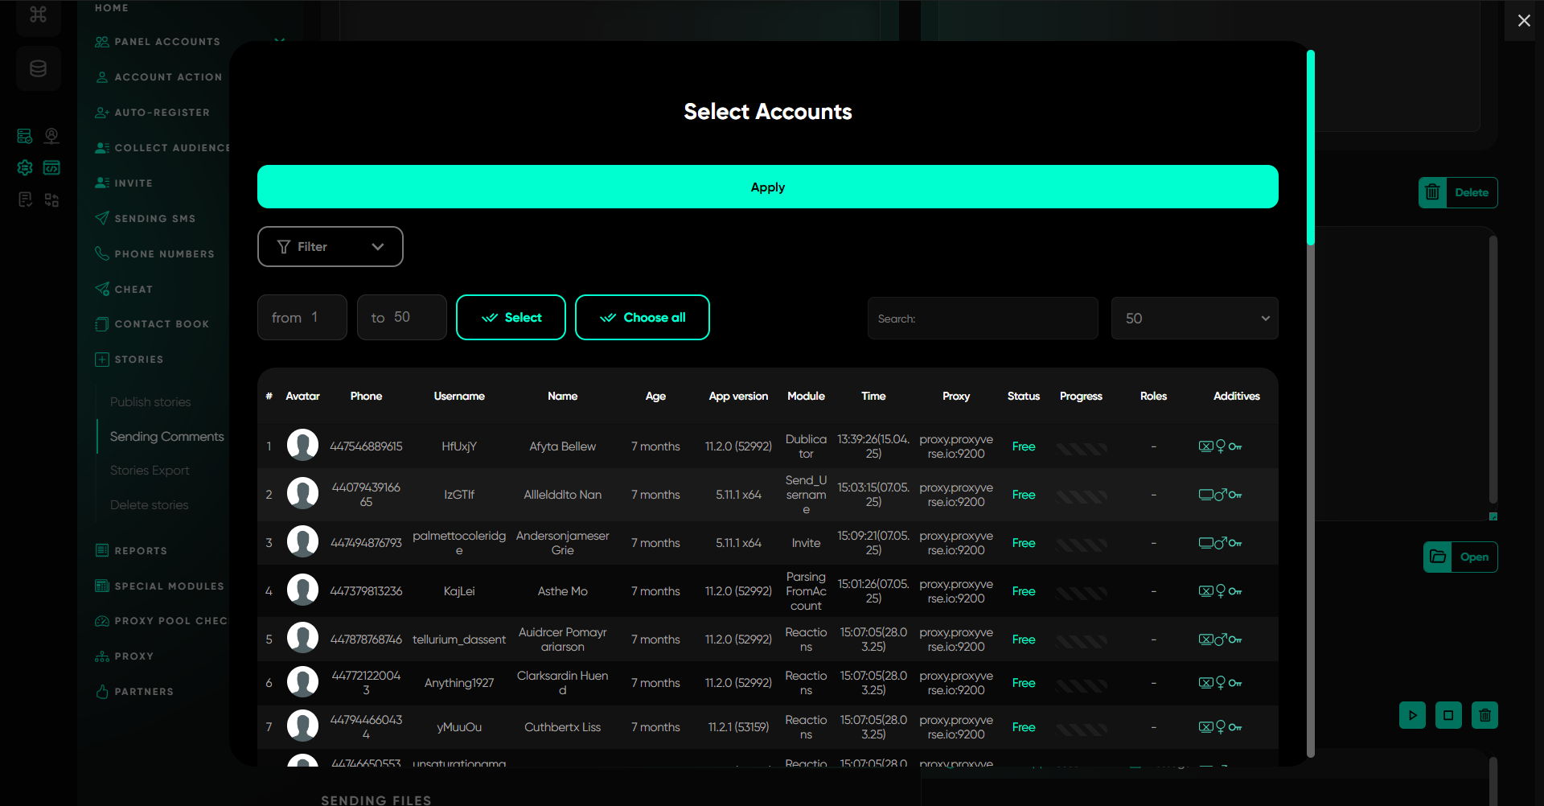Select the account row for yMuuOu
Viewport: 1544px width, 806px height.
(459, 727)
